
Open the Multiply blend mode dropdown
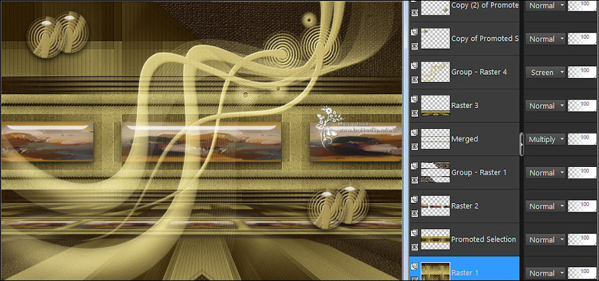click(x=544, y=139)
